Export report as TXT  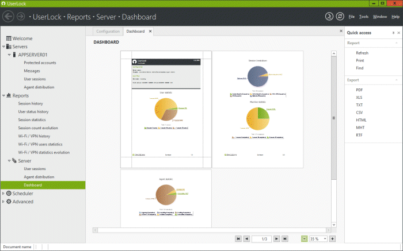(359, 105)
